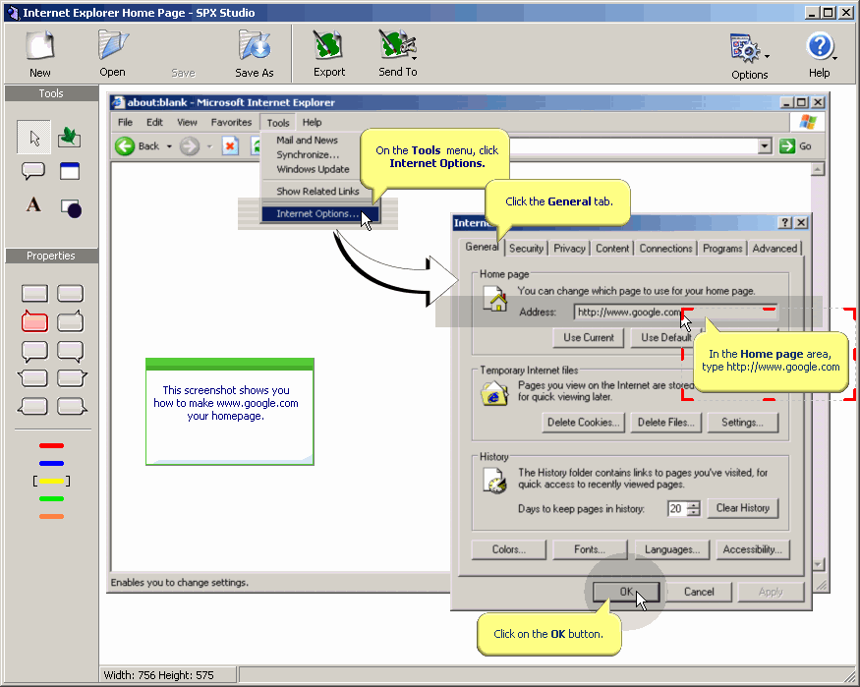Expand the Options dropdown menu
This screenshot has height=687, width=860.
[767, 56]
